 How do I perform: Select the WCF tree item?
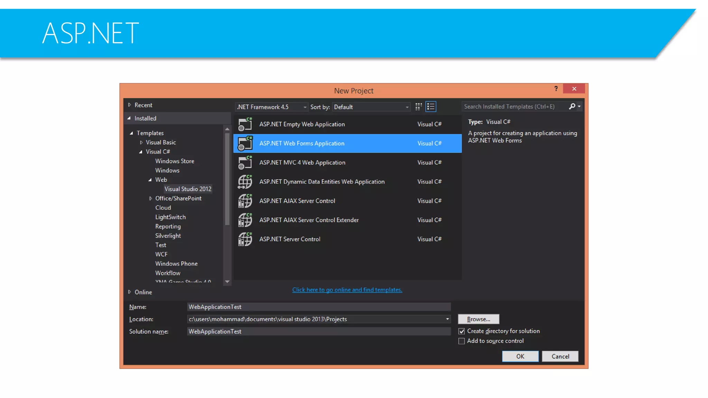(x=161, y=254)
